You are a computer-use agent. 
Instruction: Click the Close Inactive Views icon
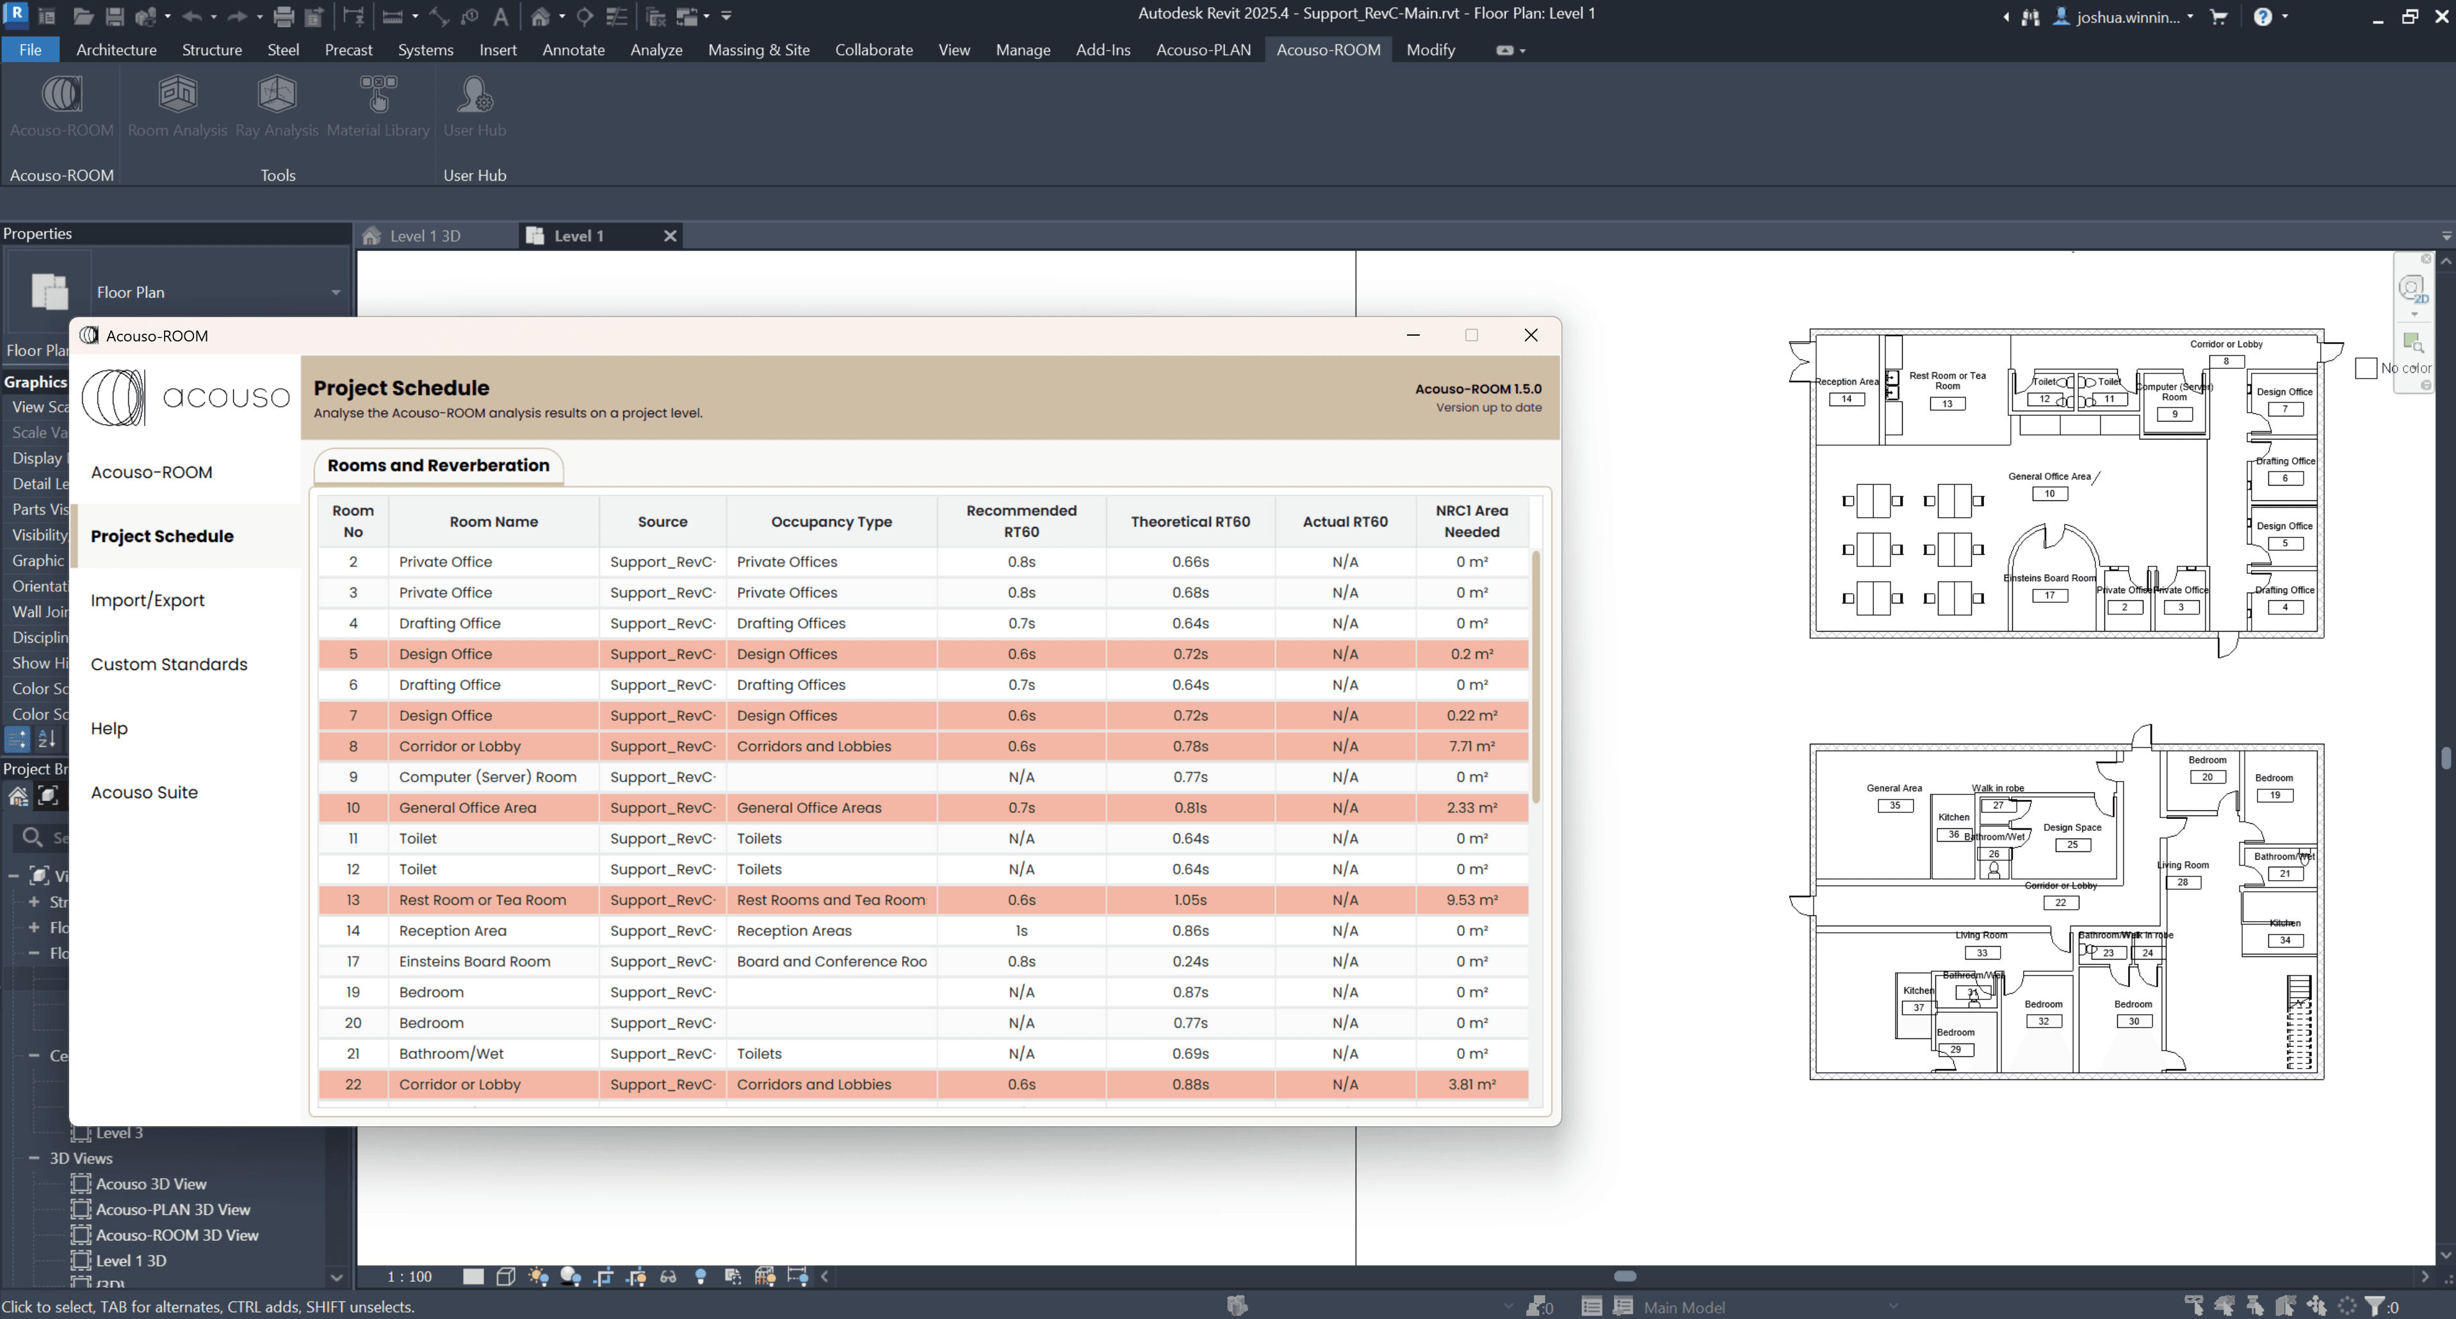click(655, 16)
